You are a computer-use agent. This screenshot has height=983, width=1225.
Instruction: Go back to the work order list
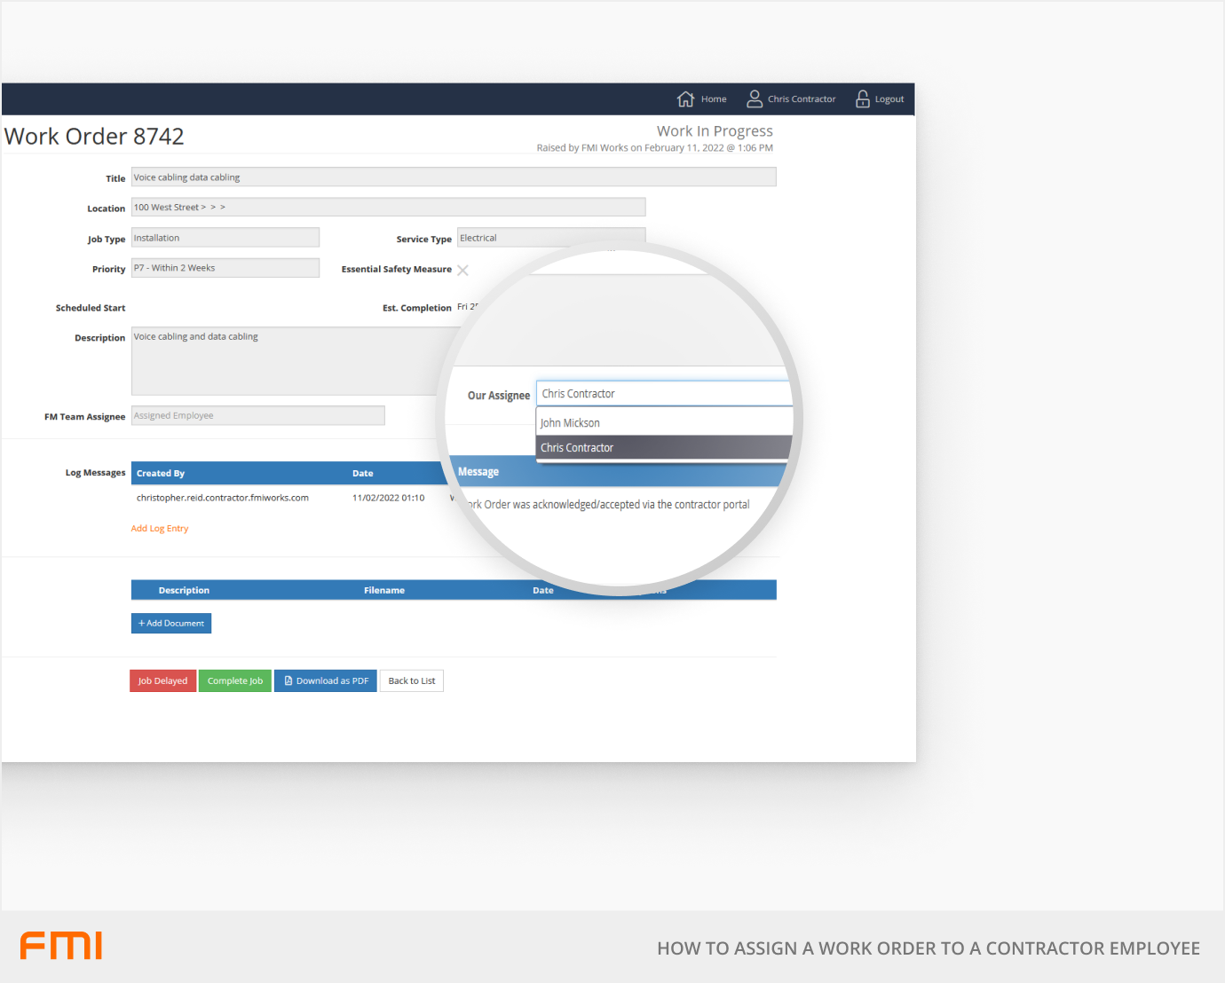[412, 681]
